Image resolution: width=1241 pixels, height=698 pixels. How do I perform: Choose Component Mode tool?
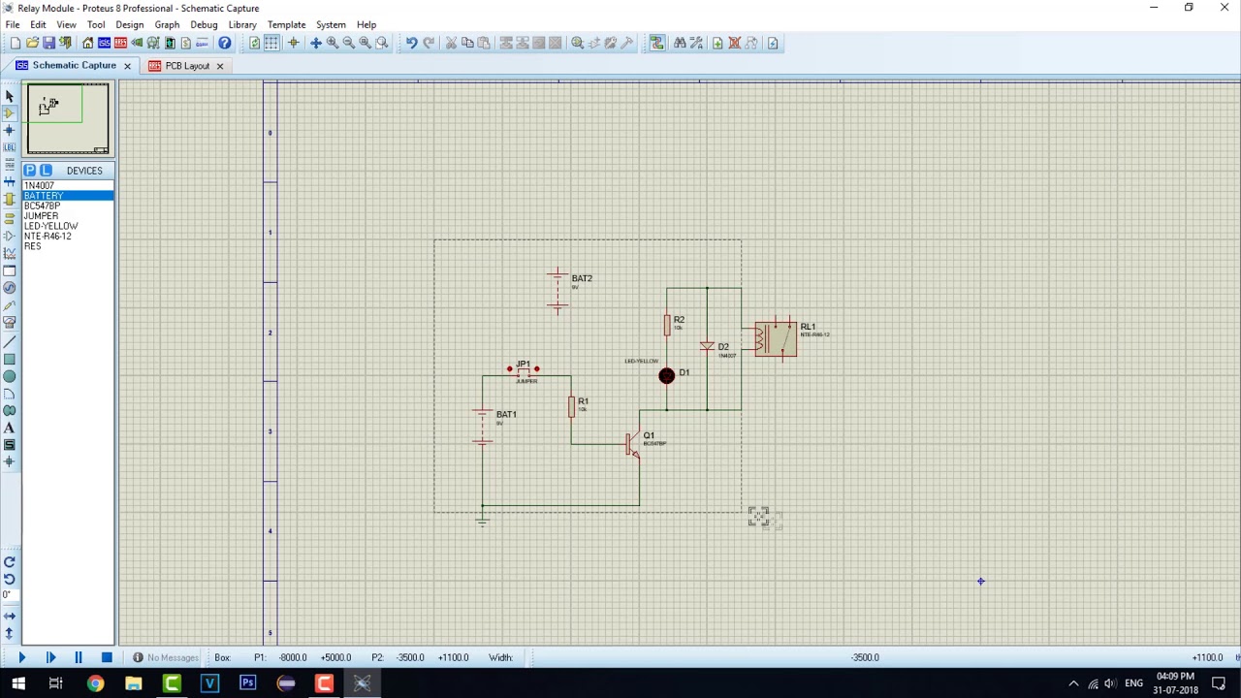tap(10, 112)
